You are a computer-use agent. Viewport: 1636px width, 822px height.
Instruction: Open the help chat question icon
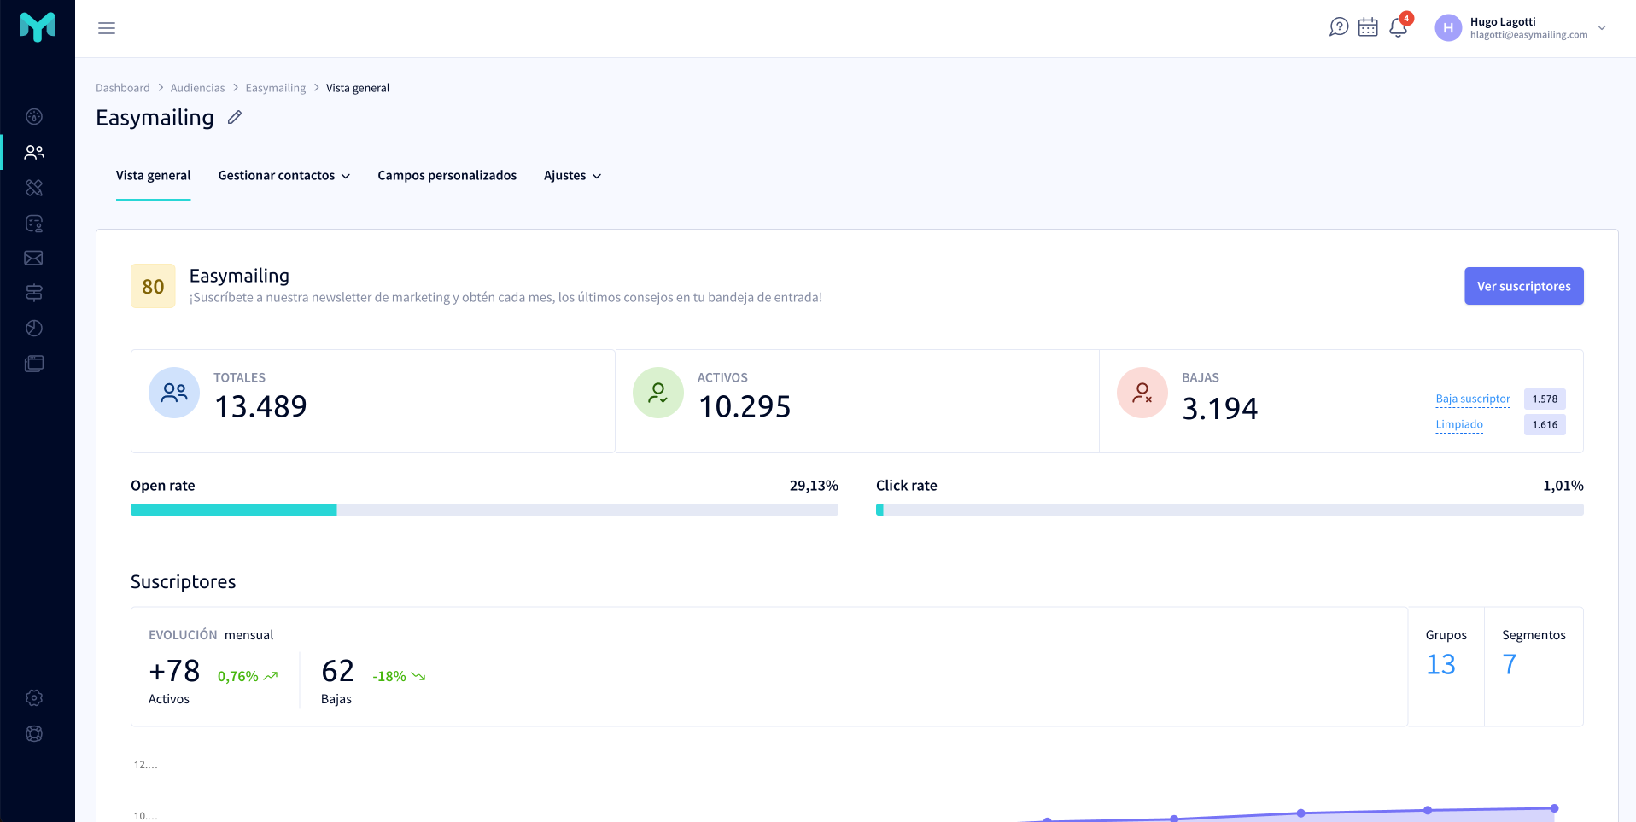coord(1339,27)
